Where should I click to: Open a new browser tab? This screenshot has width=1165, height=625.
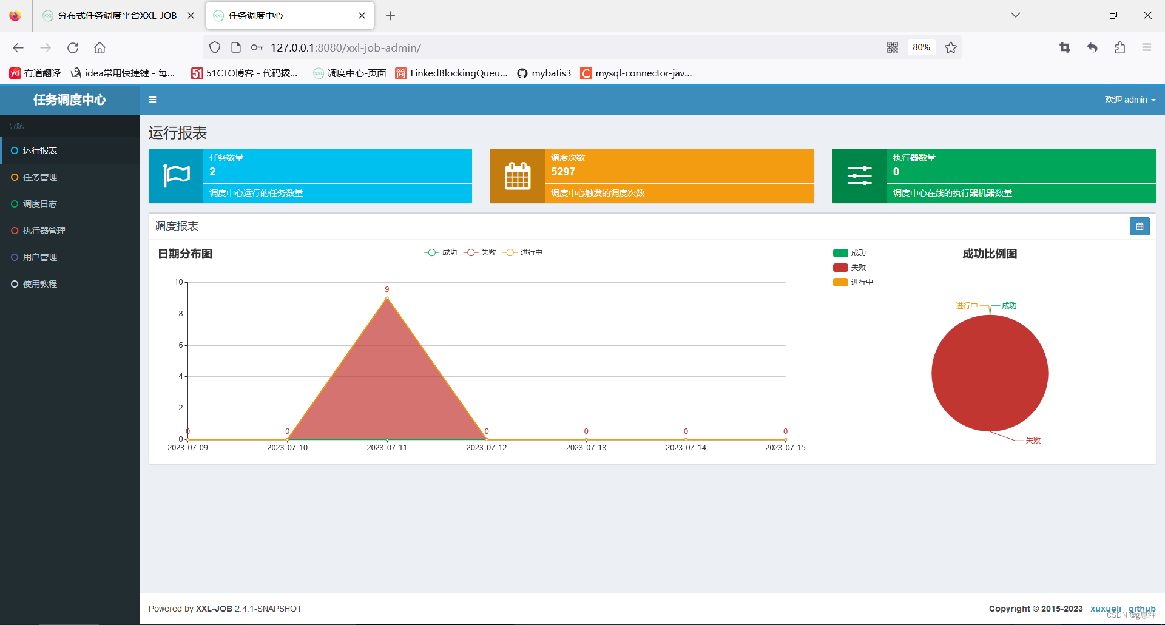point(390,16)
